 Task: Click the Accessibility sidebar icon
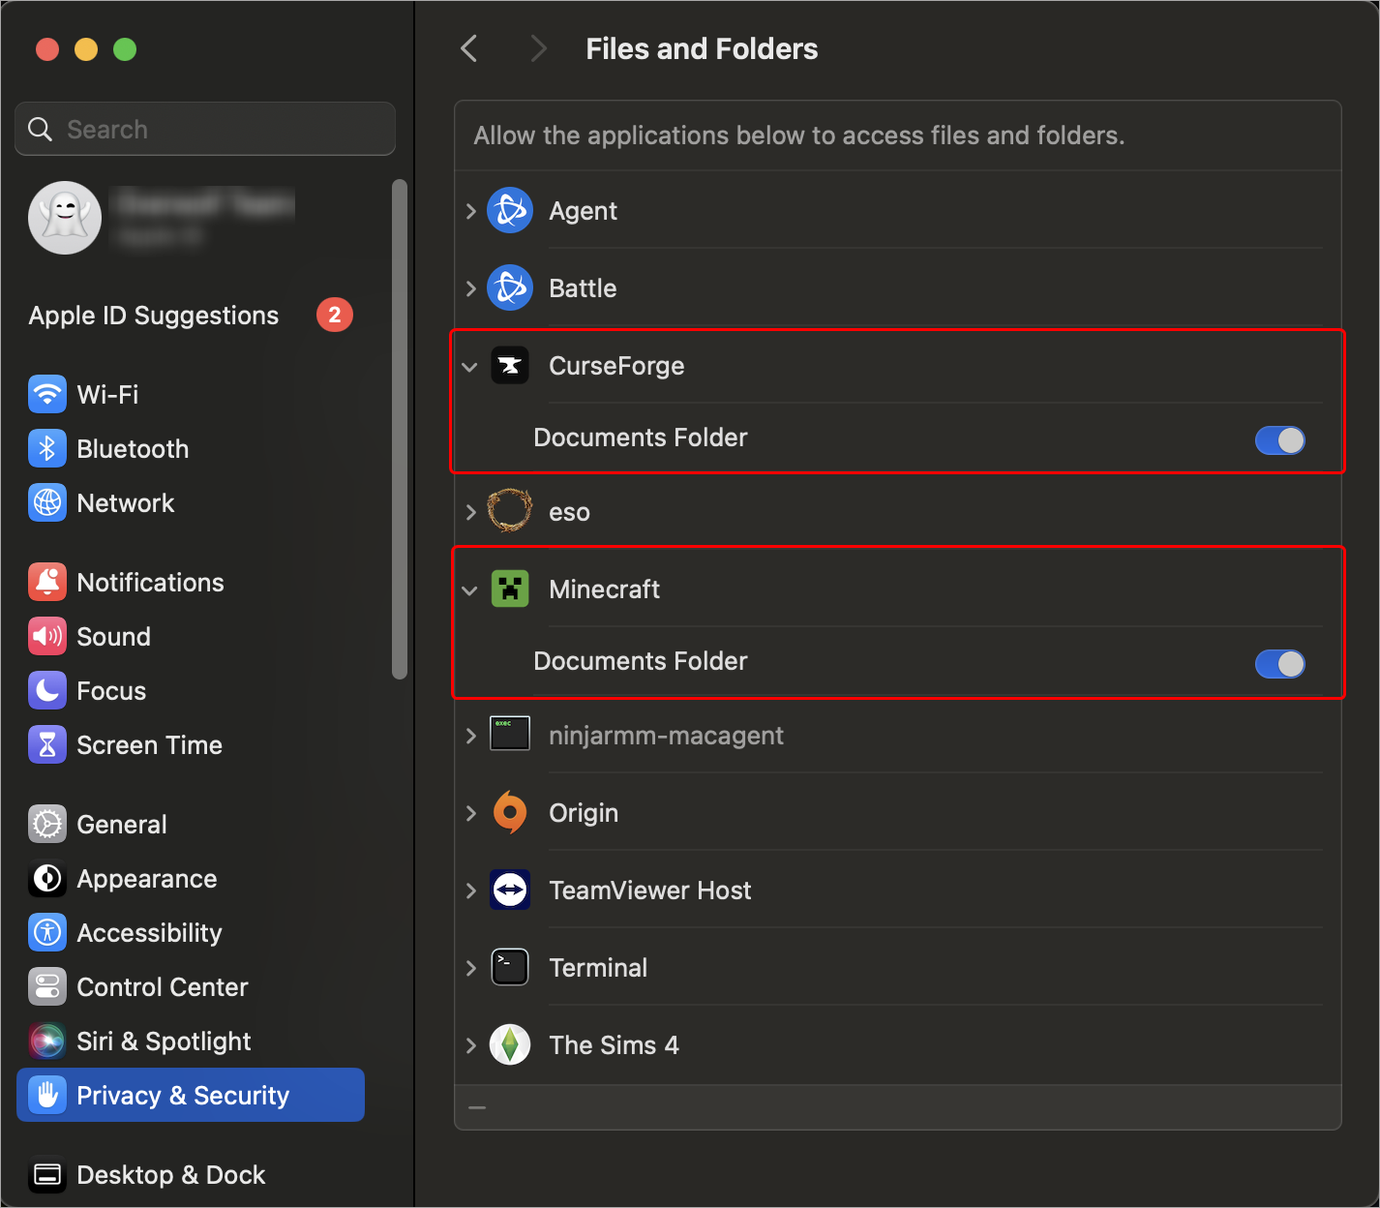coord(47,932)
